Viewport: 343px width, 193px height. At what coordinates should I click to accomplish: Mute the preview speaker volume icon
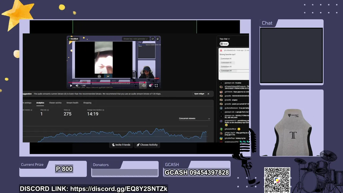click(77, 86)
